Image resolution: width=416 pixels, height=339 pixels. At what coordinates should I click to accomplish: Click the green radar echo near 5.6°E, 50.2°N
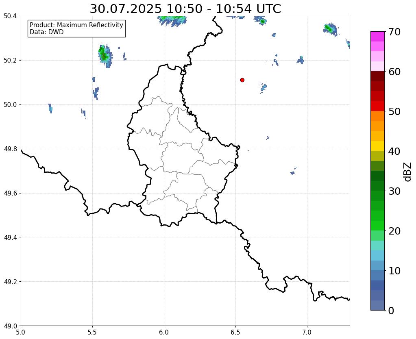pos(105,56)
